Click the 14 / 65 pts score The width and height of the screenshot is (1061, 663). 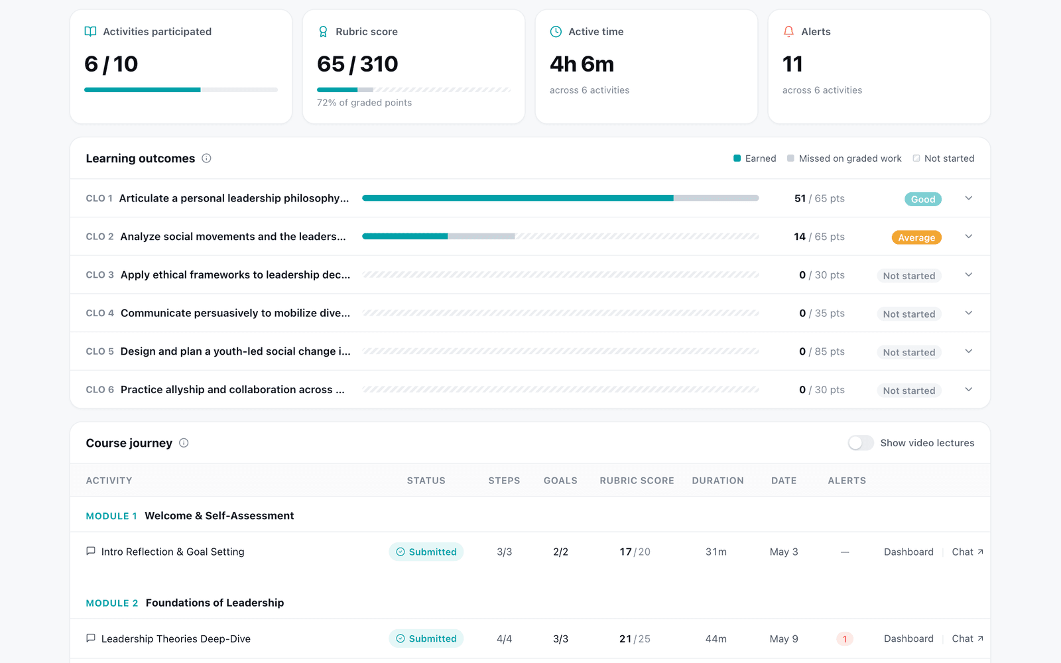820,237
